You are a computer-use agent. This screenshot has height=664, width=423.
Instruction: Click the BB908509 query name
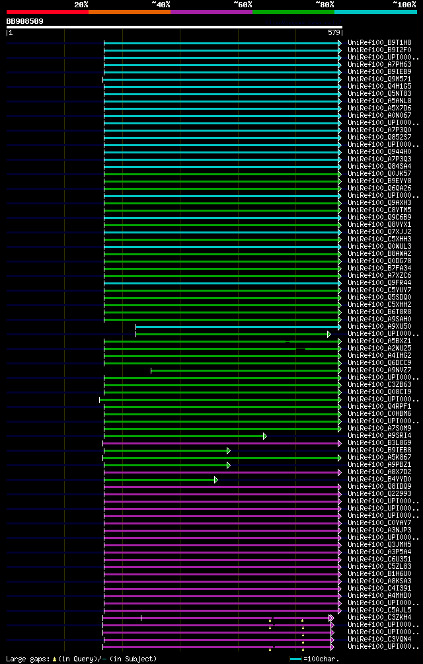click(24, 21)
